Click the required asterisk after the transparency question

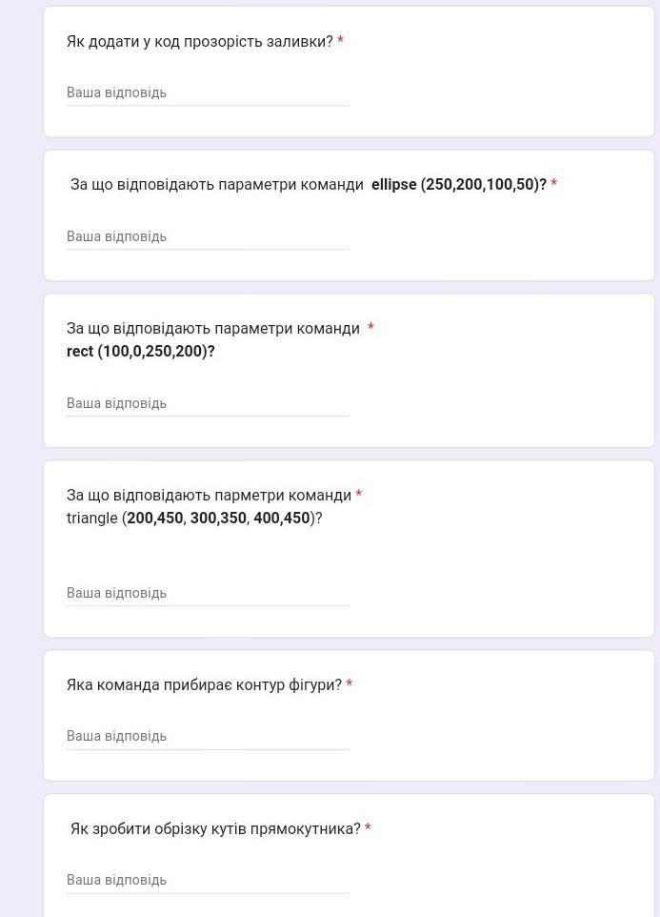point(340,41)
